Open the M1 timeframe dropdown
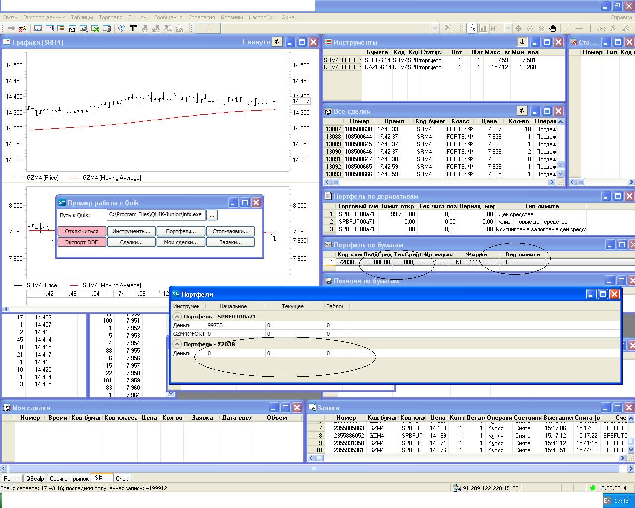This screenshot has width=635, height=508. [507, 28]
